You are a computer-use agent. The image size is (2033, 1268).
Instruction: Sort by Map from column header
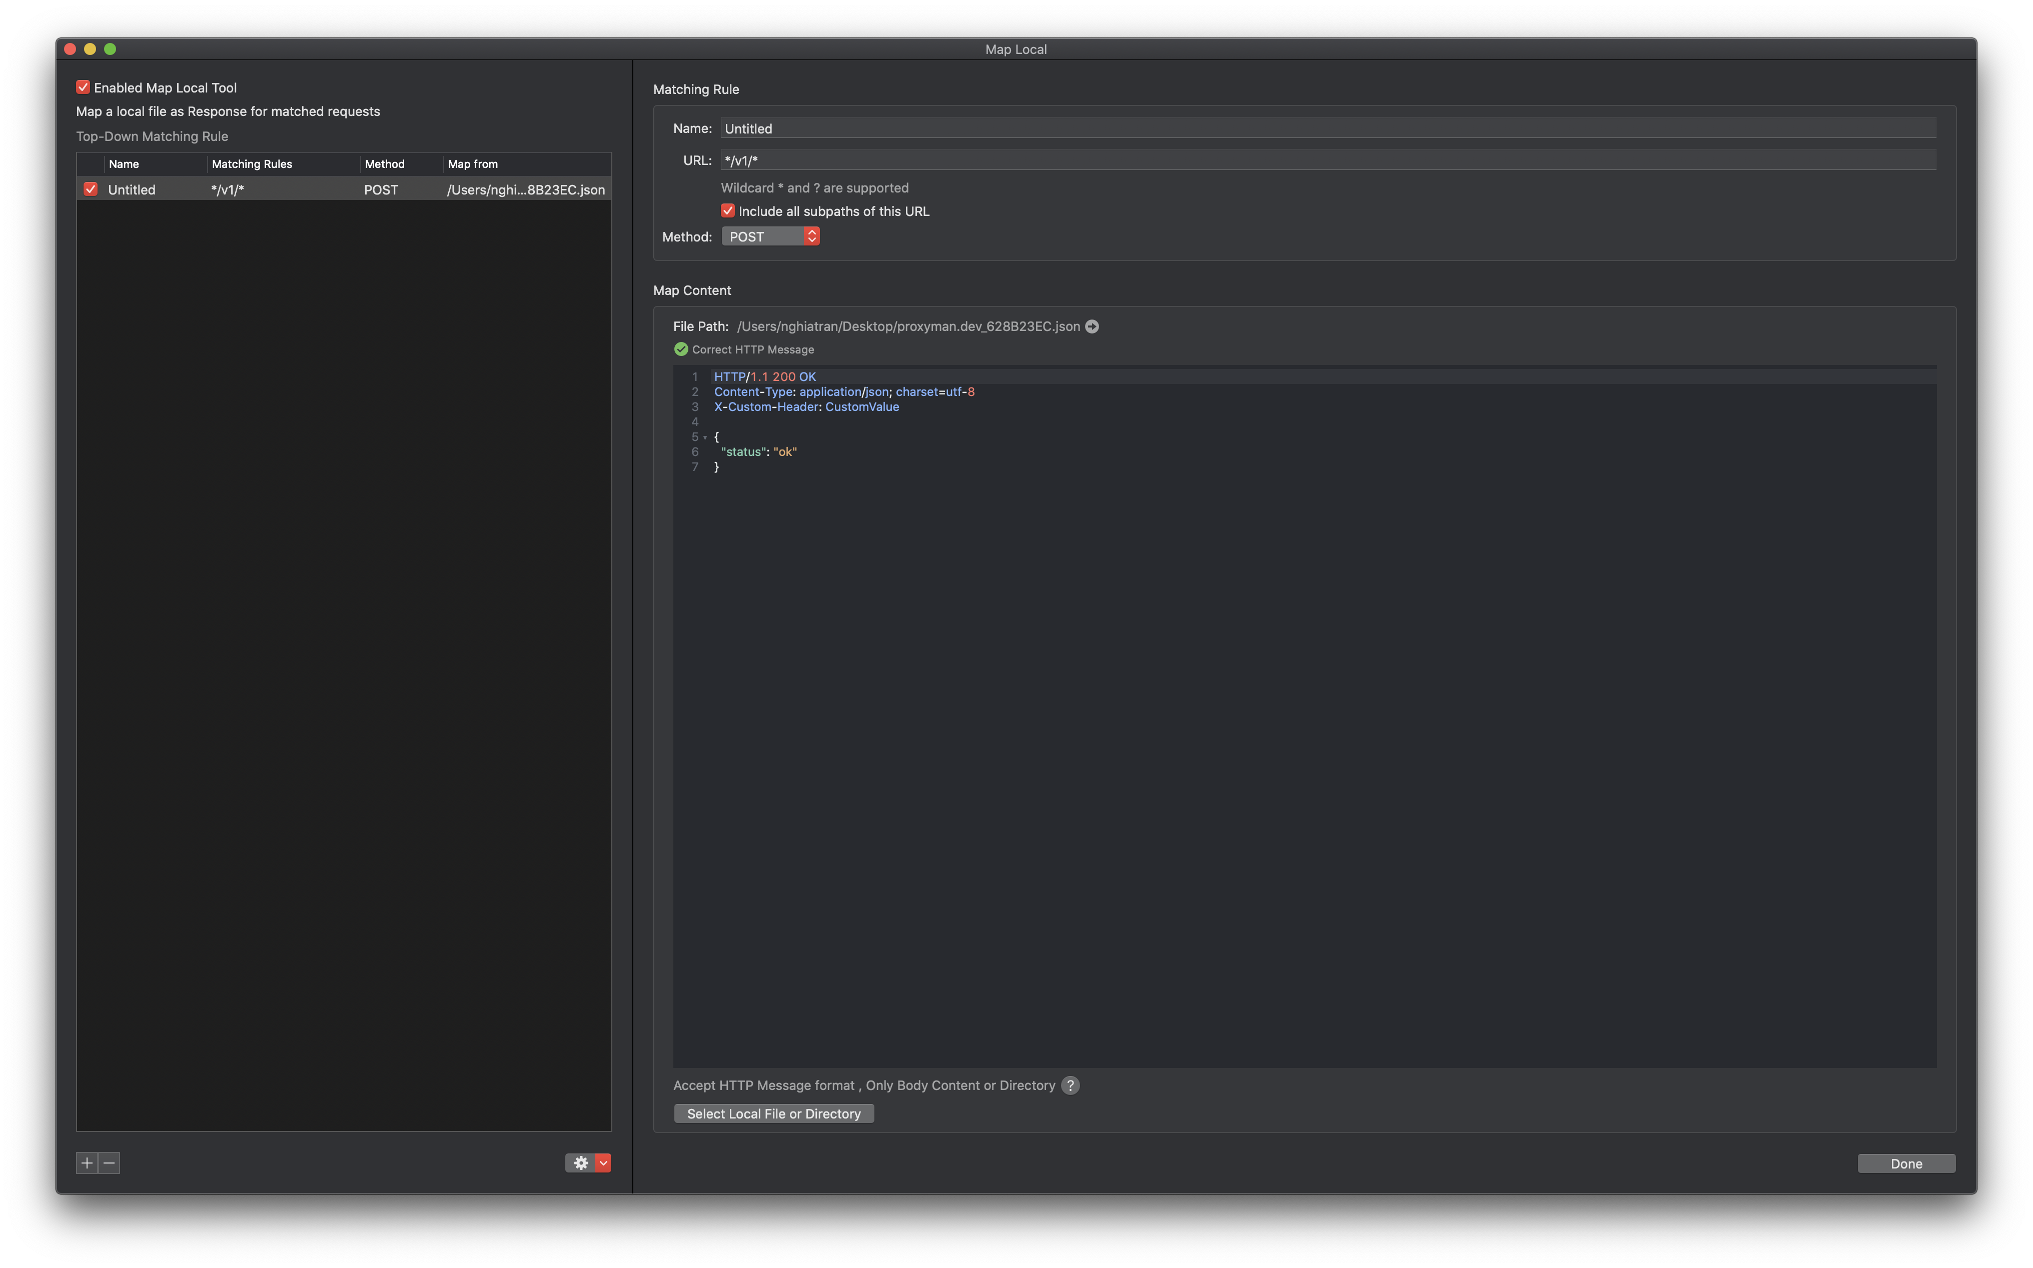tap(472, 164)
